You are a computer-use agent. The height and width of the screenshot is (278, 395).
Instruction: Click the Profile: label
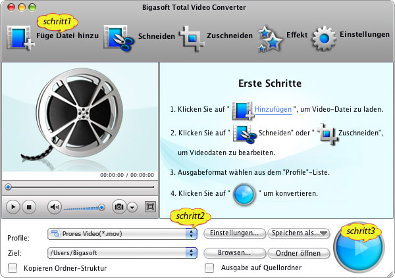18,238
